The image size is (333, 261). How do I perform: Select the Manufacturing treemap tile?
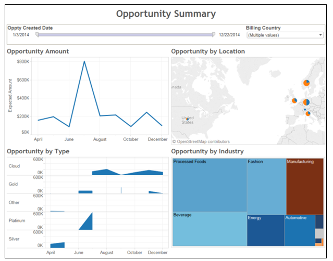point(305,187)
